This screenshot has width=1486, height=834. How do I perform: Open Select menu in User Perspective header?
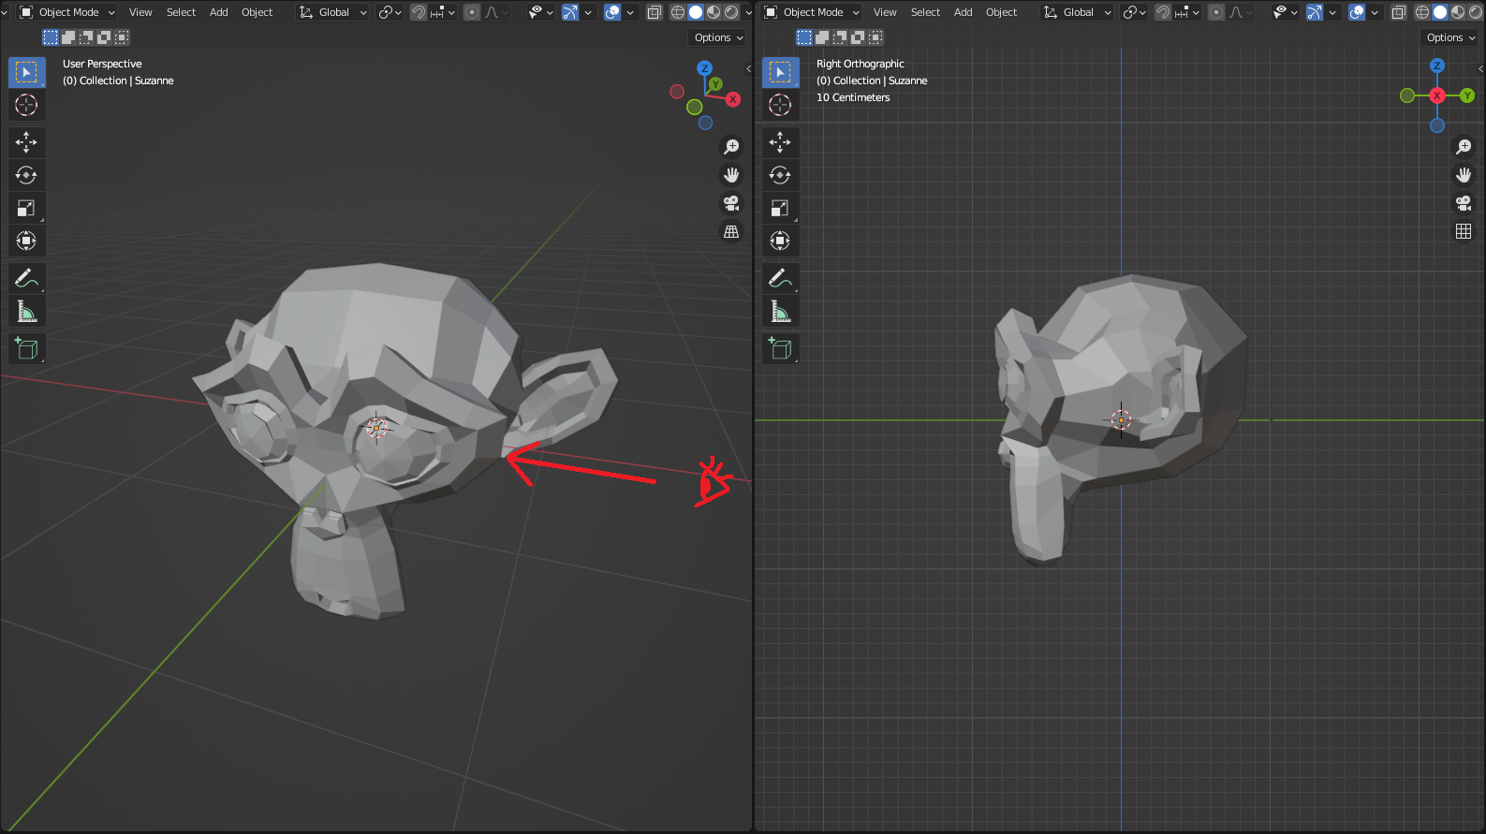click(181, 12)
